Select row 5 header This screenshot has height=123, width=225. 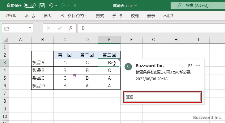(x=5, y=78)
